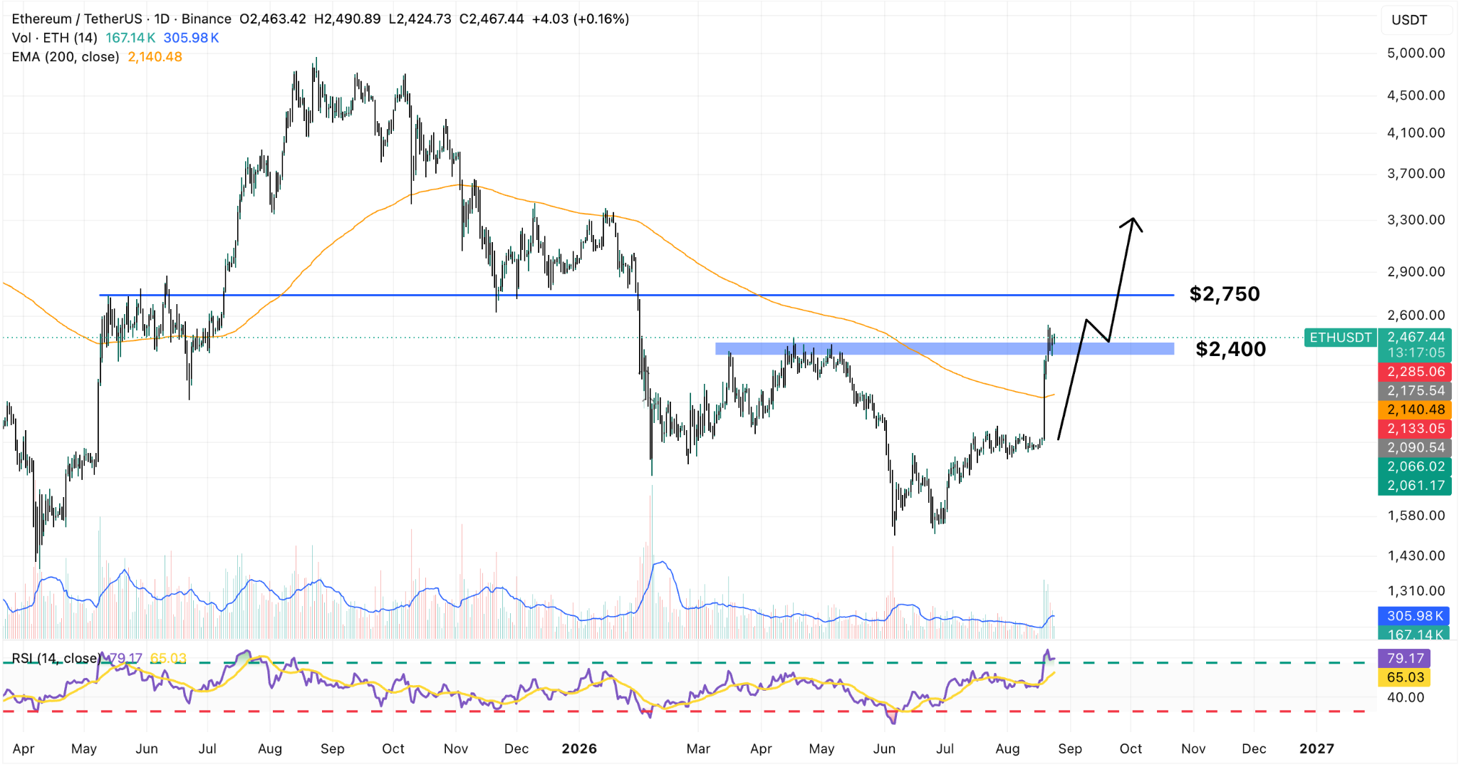Screen dimensions: 1459x767
Task: Click the red 2,285.06 price tag
Action: pos(1415,372)
